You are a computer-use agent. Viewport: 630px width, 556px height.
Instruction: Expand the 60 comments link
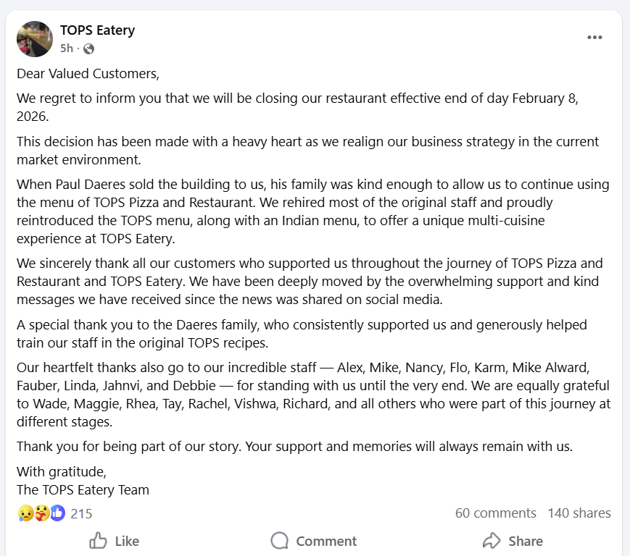(495, 513)
